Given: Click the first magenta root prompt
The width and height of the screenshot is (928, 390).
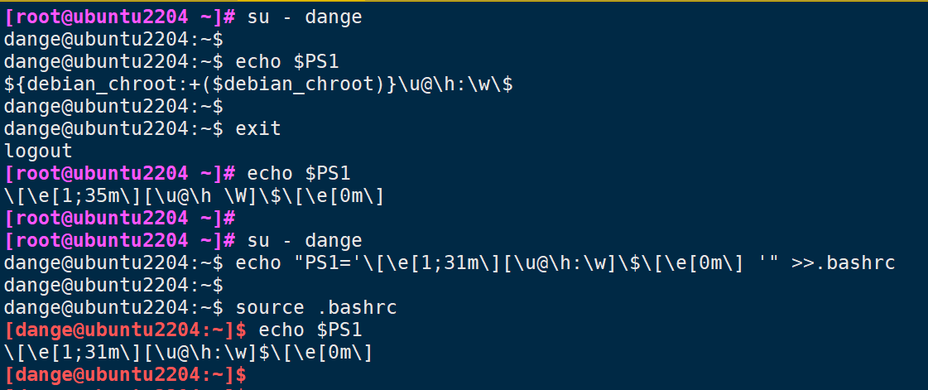Looking at the screenshot, I should point(120,17).
